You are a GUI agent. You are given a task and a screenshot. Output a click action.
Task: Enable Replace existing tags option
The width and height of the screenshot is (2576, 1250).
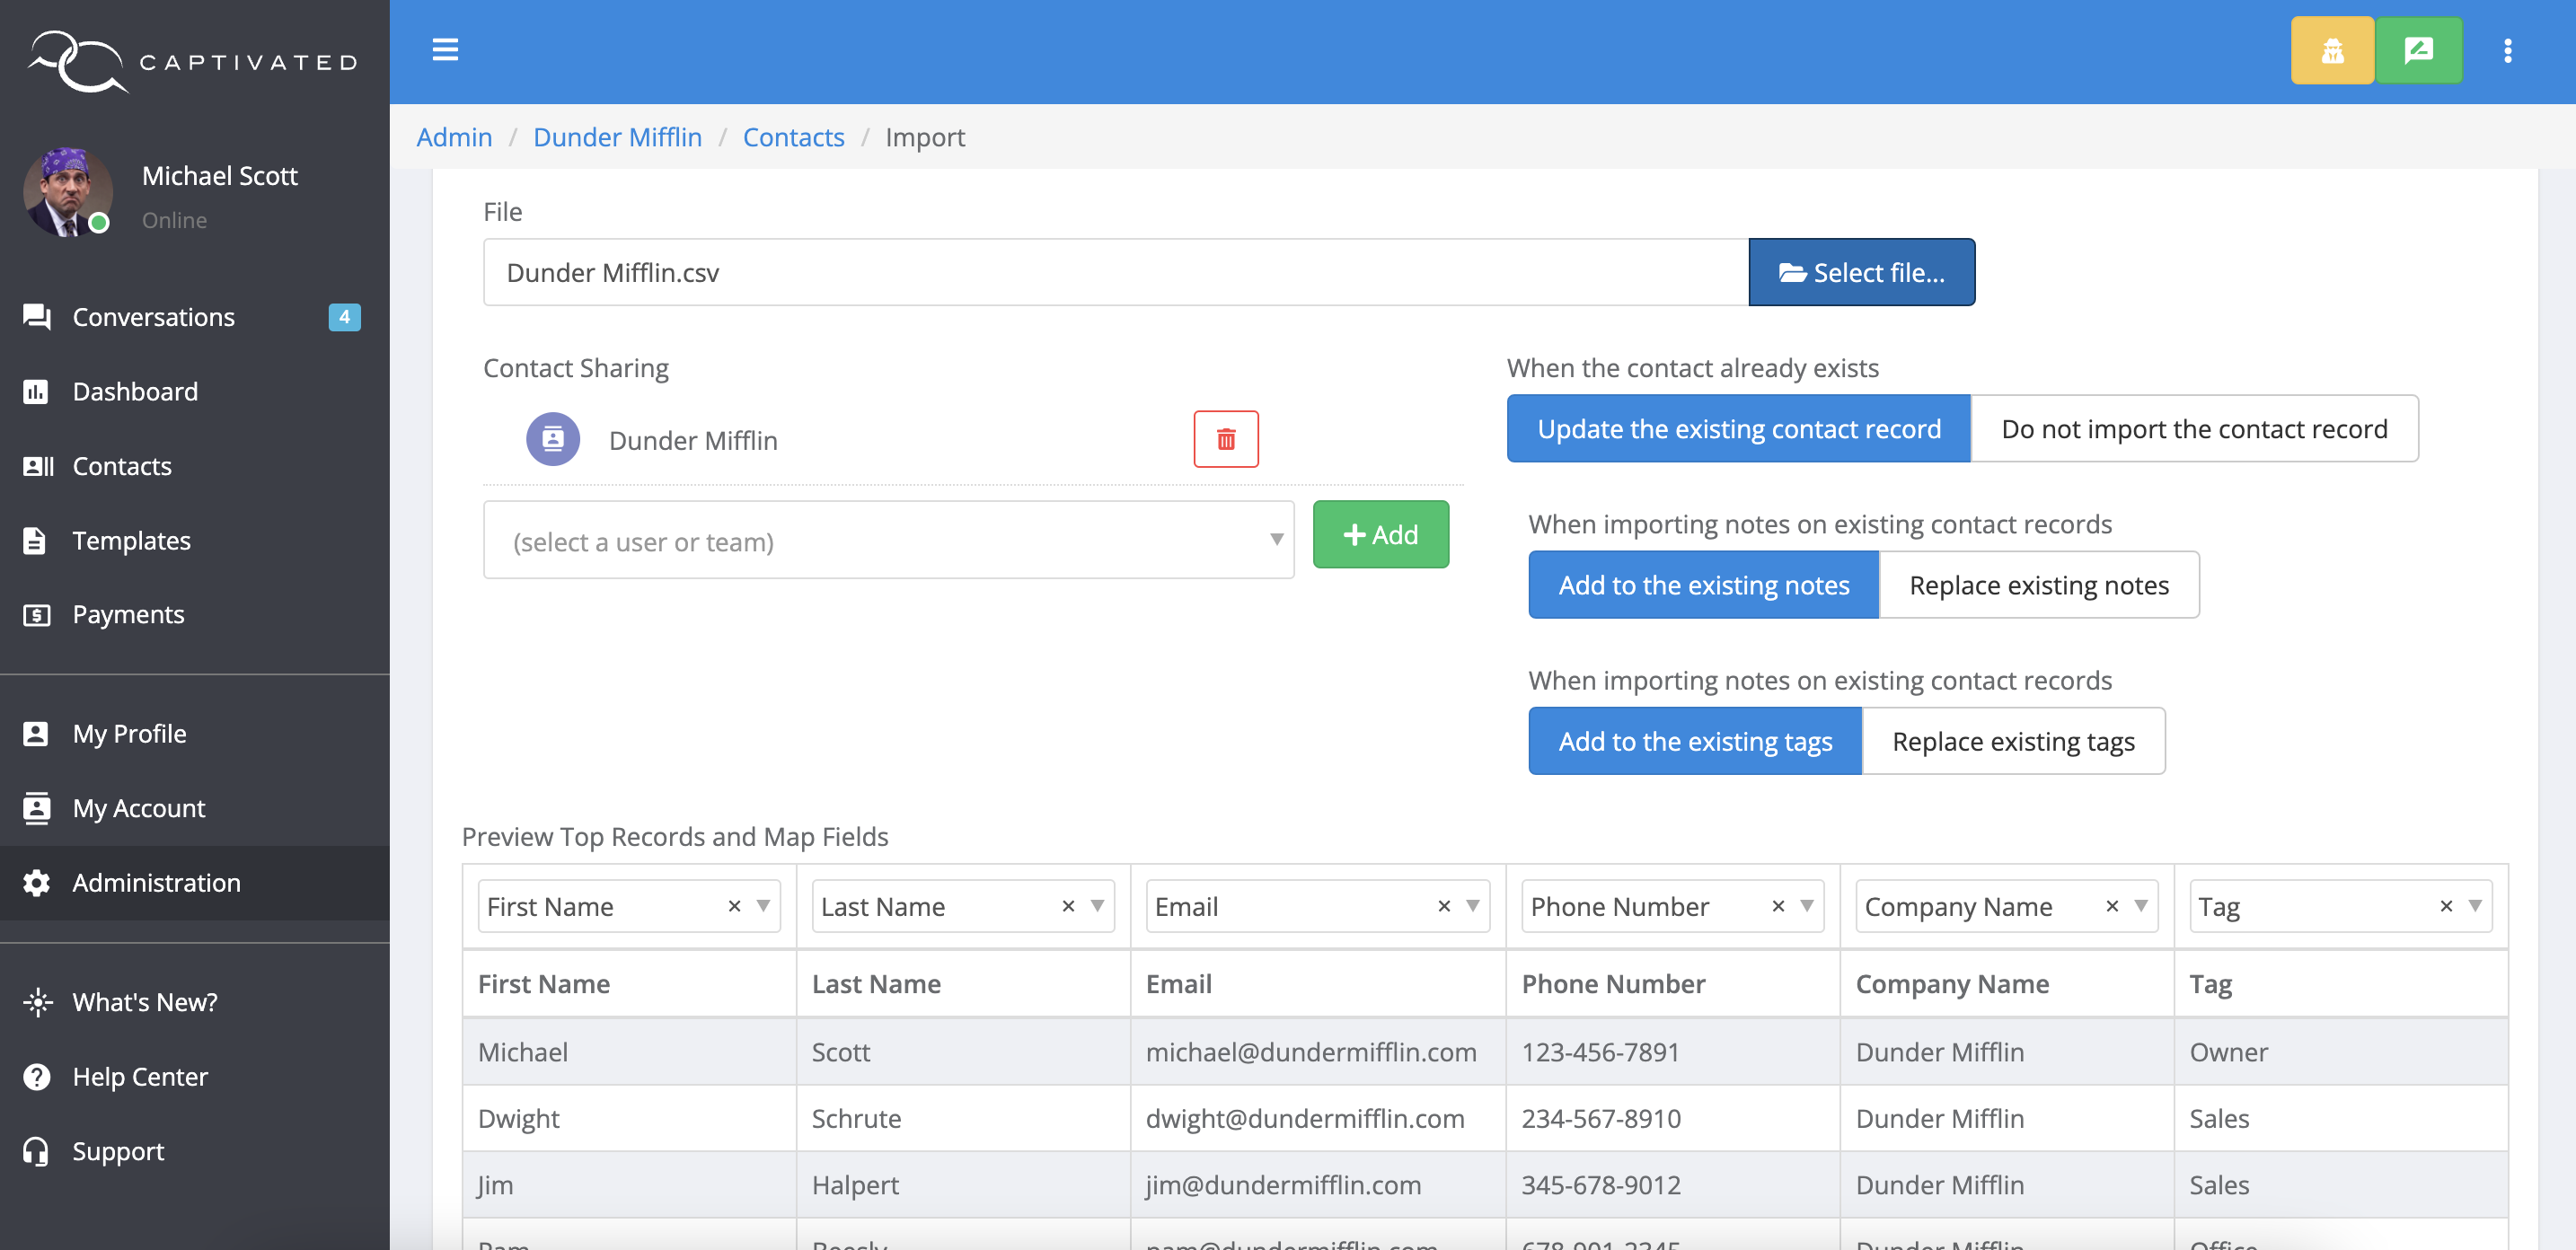tap(2013, 740)
